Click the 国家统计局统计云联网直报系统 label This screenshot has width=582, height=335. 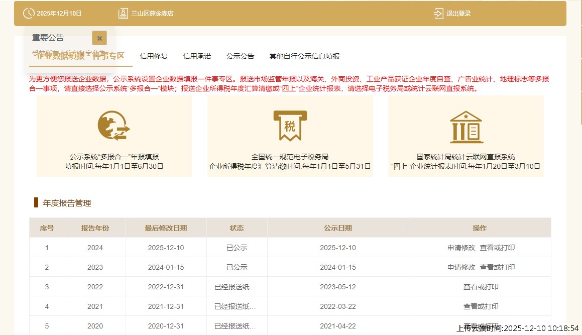[x=465, y=157]
